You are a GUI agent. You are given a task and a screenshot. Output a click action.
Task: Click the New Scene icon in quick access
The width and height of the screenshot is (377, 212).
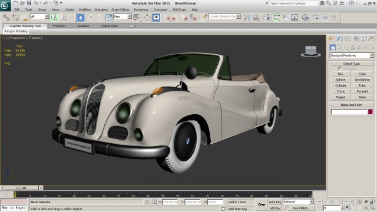[x=16, y=3]
